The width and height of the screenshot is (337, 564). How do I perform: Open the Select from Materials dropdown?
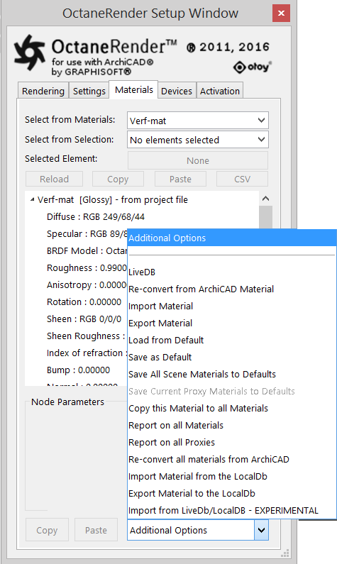point(198,121)
